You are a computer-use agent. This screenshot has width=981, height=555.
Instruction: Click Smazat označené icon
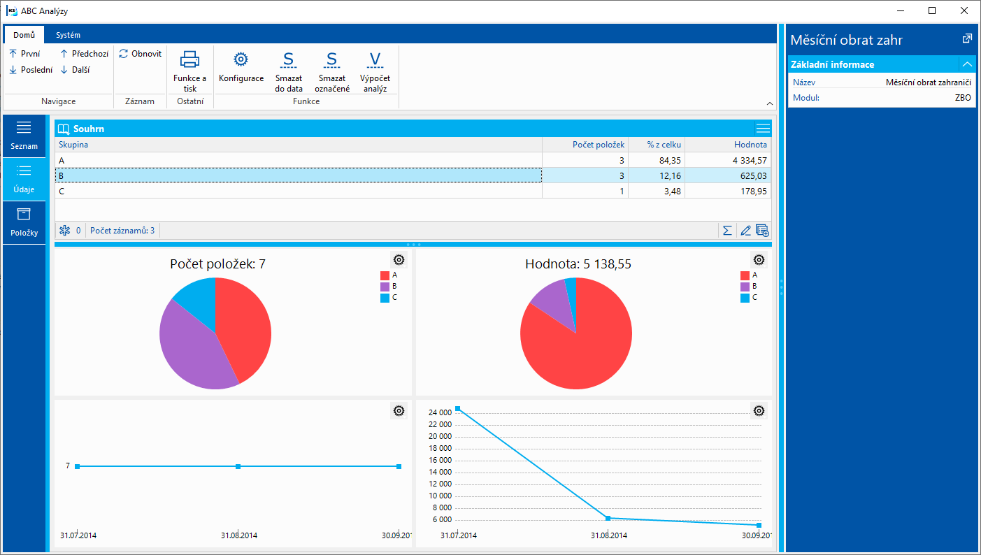(331, 59)
